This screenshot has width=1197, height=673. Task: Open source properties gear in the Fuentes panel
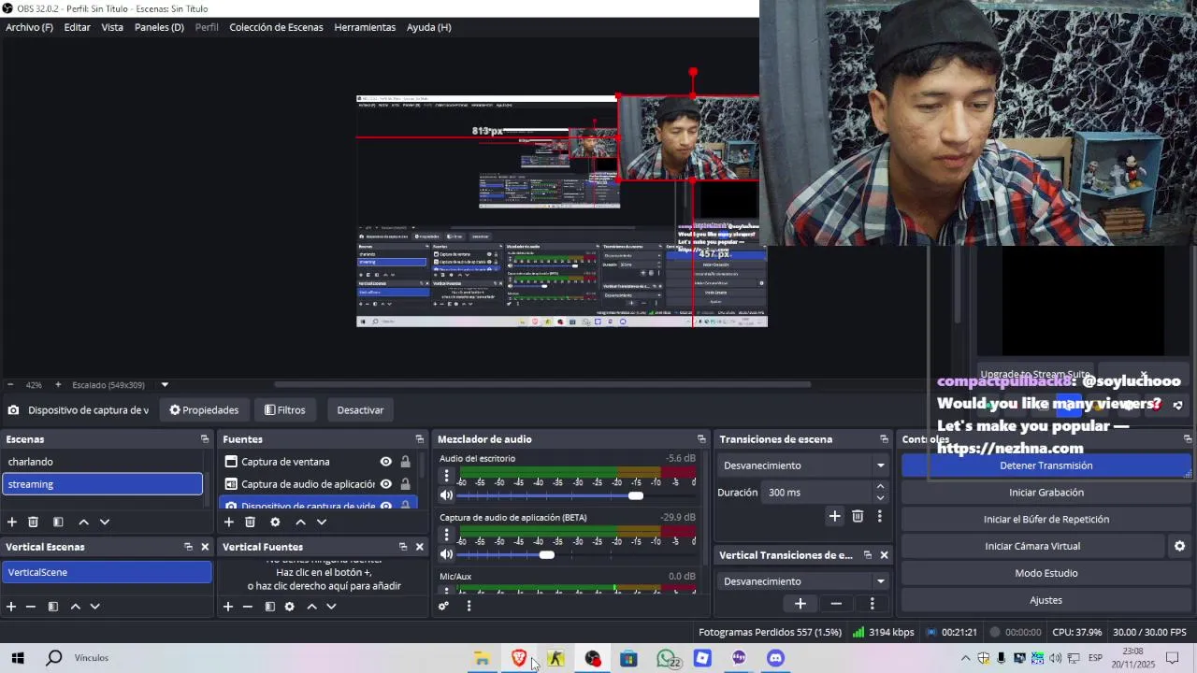(x=275, y=522)
